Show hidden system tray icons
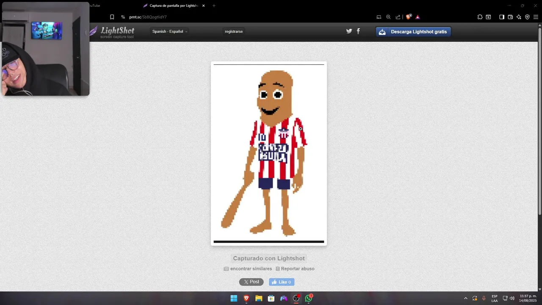Image resolution: width=542 pixels, height=305 pixels. (466, 298)
